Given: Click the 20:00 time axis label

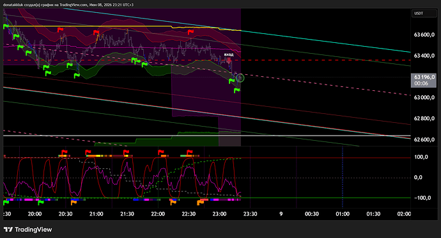Looking at the screenshot, I should point(35,214).
